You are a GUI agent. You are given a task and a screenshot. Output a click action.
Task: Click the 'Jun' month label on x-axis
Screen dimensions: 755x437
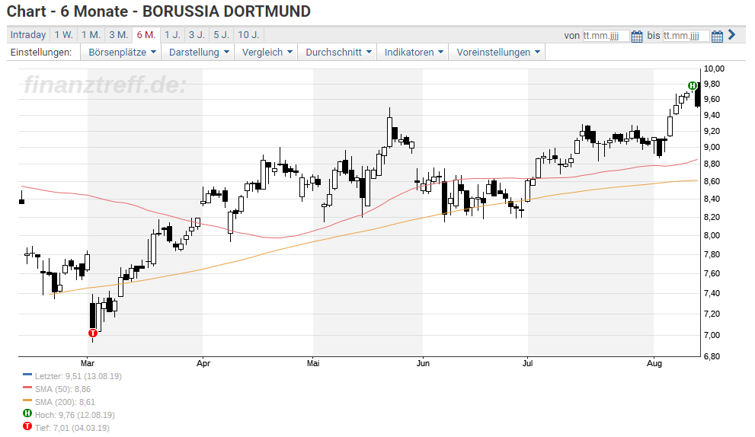tap(423, 363)
